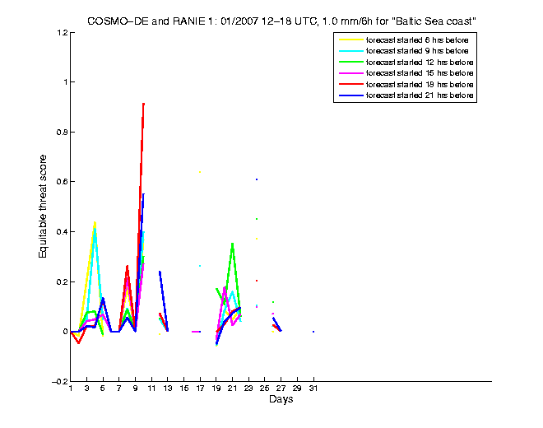
Task: Click the blue data point at day 24
Action: pos(257,179)
